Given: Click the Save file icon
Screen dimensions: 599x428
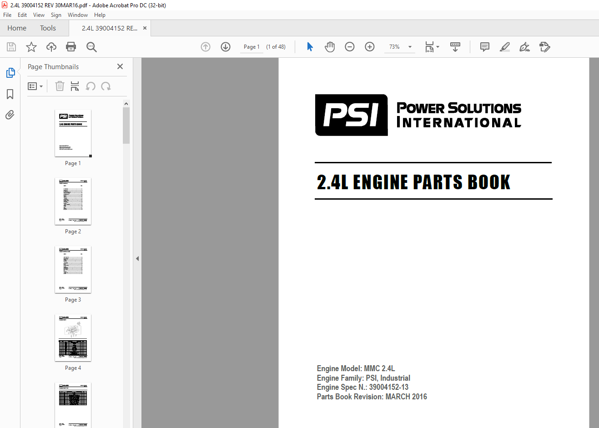Looking at the screenshot, I should click(11, 47).
